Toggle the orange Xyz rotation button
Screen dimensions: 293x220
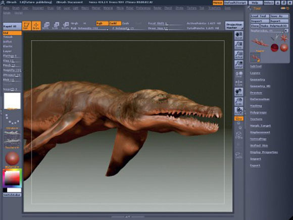[x=239, y=119]
